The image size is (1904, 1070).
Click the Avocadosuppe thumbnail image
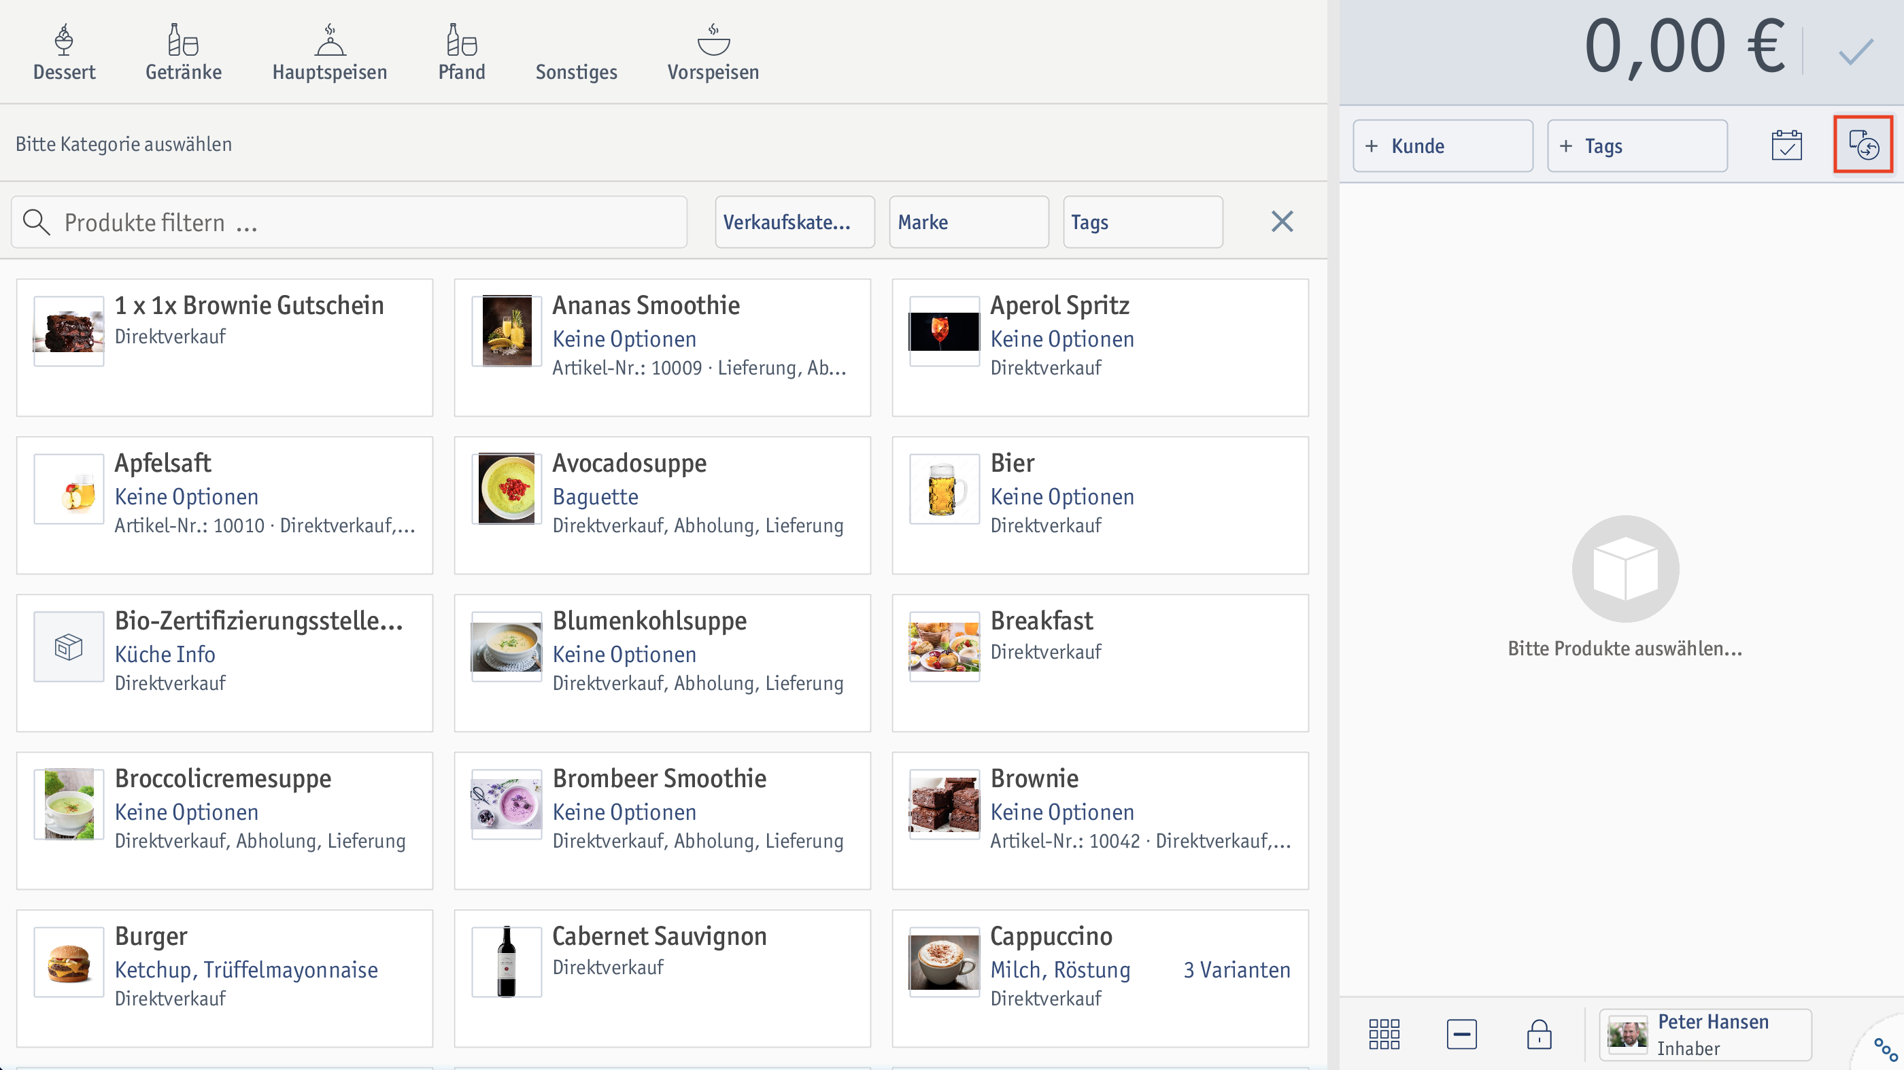[x=507, y=489]
